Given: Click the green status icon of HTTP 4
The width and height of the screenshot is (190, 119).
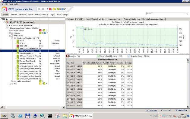Looking at the screenshot, I should (17, 43).
